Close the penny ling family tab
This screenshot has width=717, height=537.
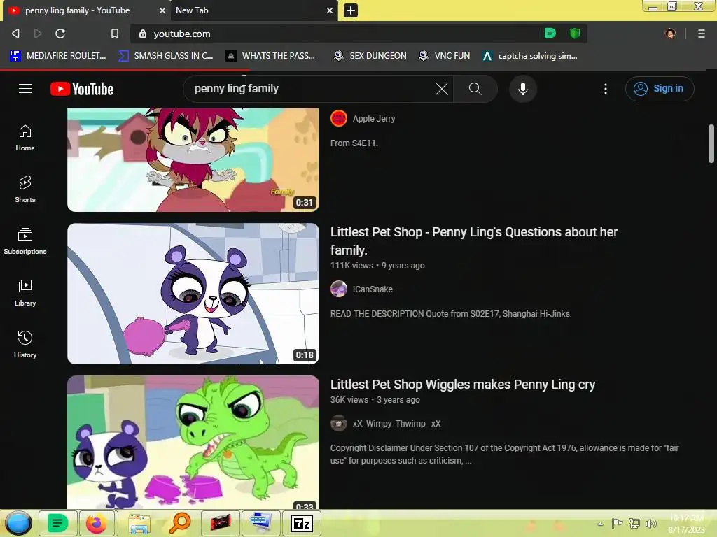pos(162,10)
